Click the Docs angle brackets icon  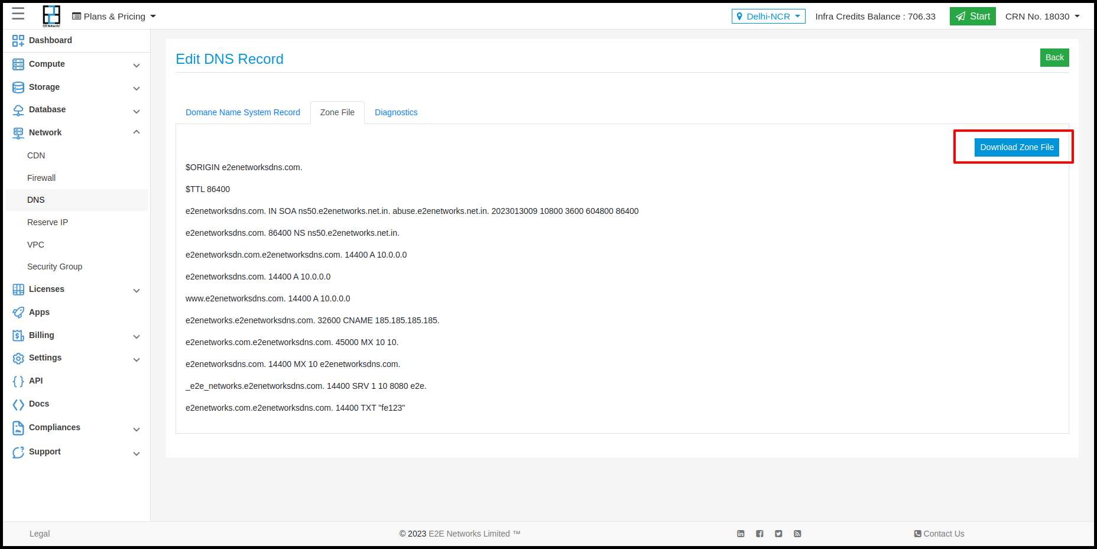pyautogui.click(x=18, y=404)
